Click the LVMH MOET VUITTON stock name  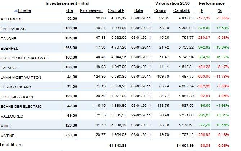tap(21, 77)
